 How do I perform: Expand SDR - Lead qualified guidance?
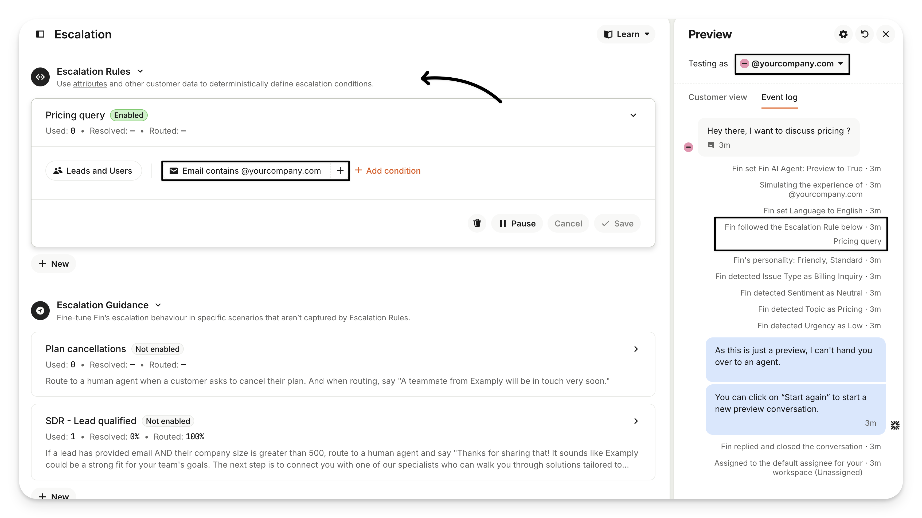[636, 421]
